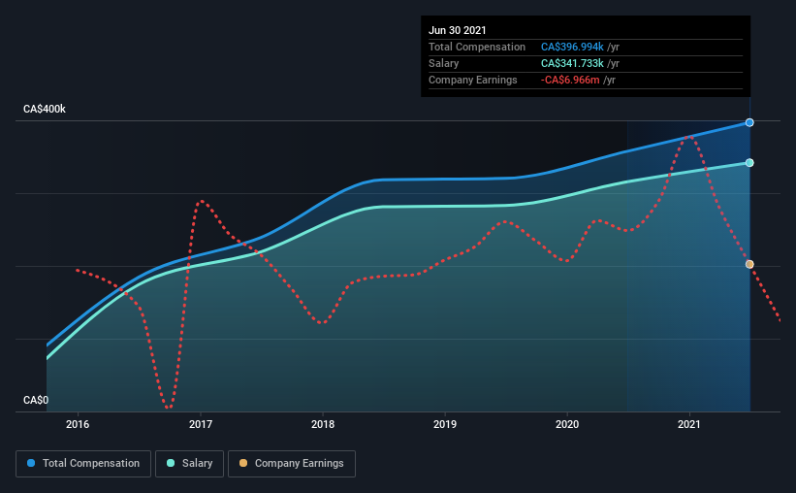Select the 2017 x-axis label

pos(201,424)
